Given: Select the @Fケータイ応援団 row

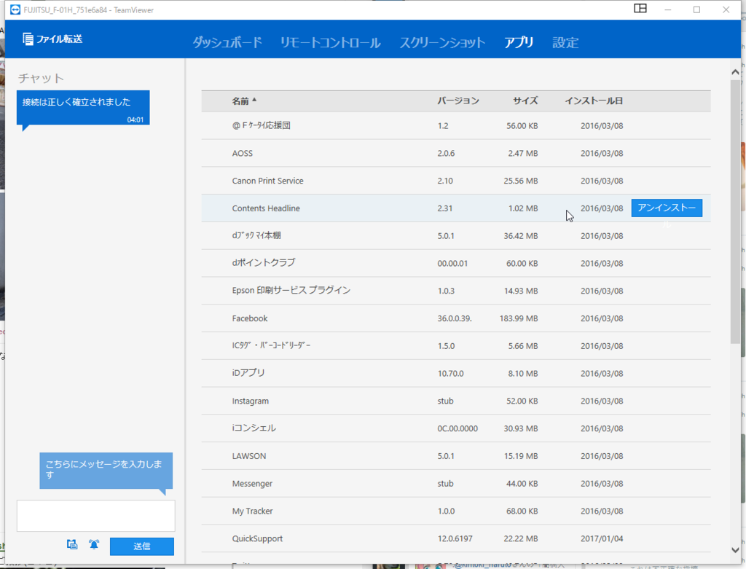Looking at the screenshot, I should point(456,125).
